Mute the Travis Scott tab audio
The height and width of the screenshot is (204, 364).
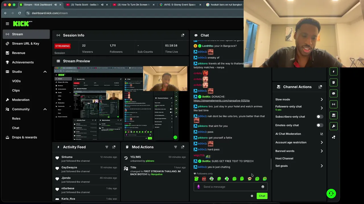click(x=102, y=5)
